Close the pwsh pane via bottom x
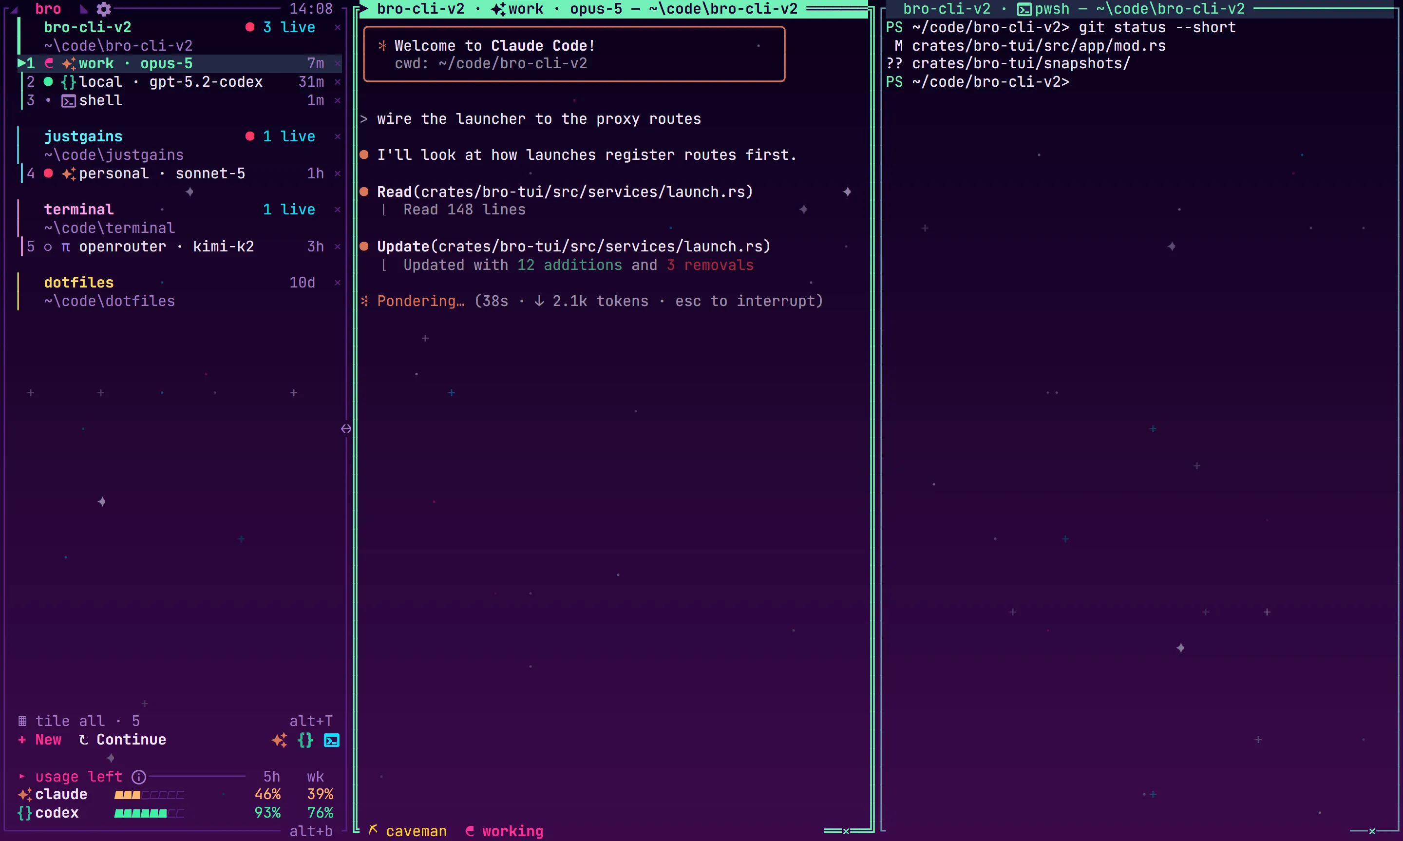1403x841 pixels. (1372, 831)
